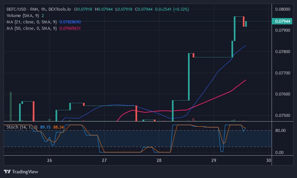
Task: Select the MA 50 indicator legend
Action: tap(32, 28)
